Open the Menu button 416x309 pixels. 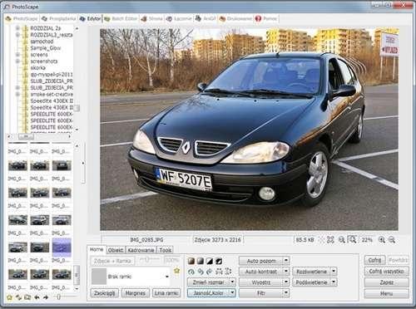[x=386, y=293]
